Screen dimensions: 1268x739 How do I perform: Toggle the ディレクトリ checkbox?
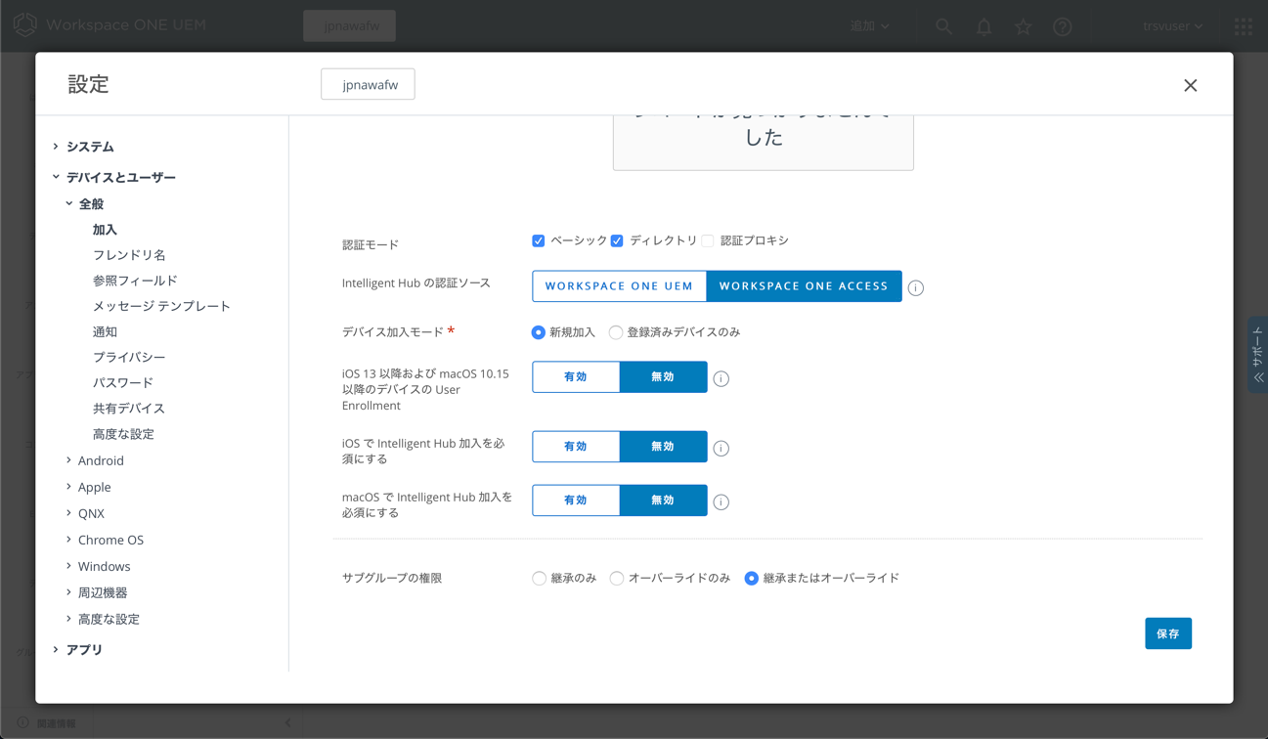coord(617,240)
